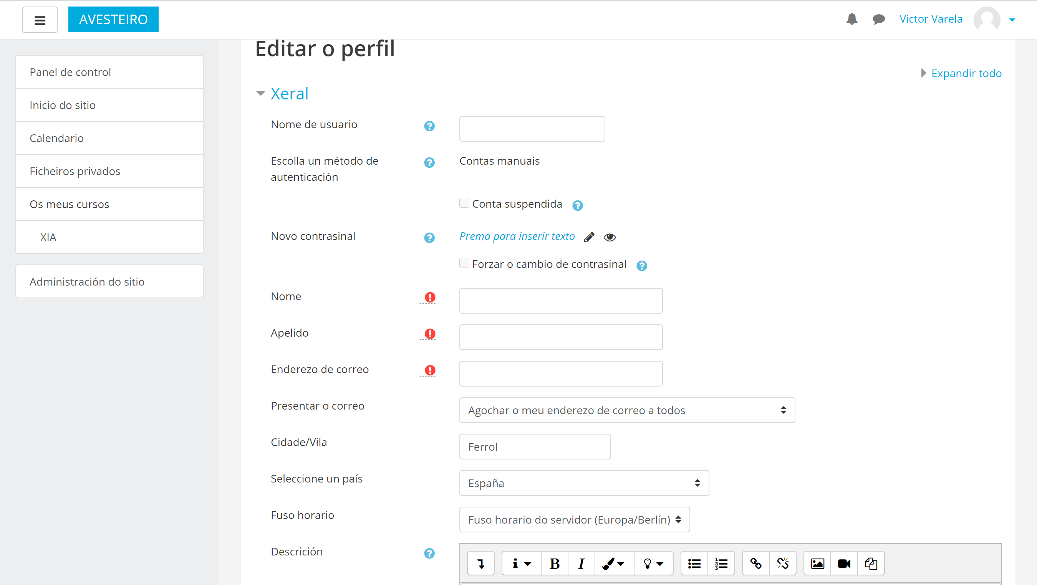Insert image using the editor toolbar icon
Viewport: 1037px width, 585px height.
coord(817,563)
